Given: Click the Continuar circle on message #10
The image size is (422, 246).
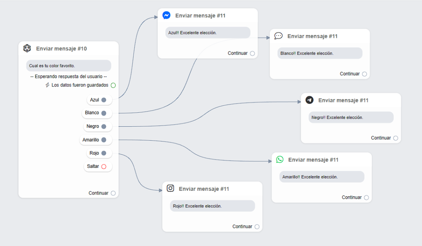Looking at the screenshot, I should click(x=113, y=193).
